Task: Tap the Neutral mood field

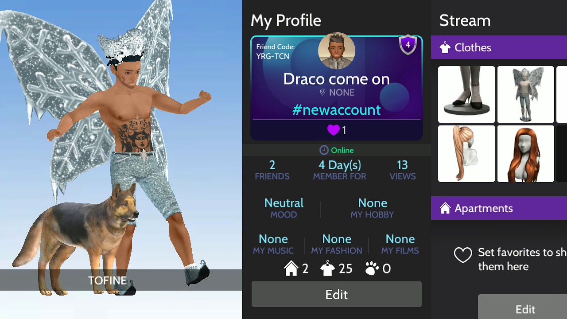Action: (x=284, y=208)
